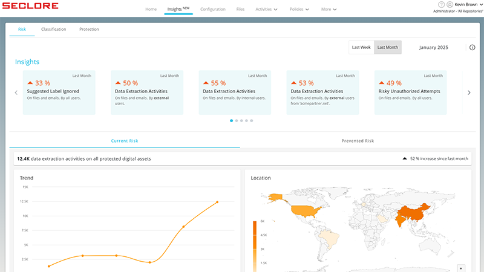Screen dimensions: 484x272
Task: Select the last carousel page dot
Action: pyautogui.click(x=252, y=120)
